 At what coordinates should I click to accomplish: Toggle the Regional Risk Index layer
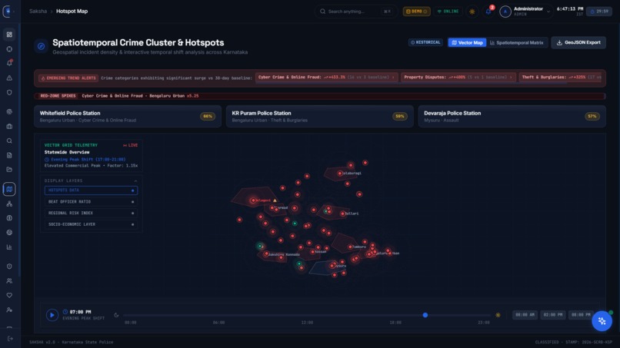coord(91,213)
